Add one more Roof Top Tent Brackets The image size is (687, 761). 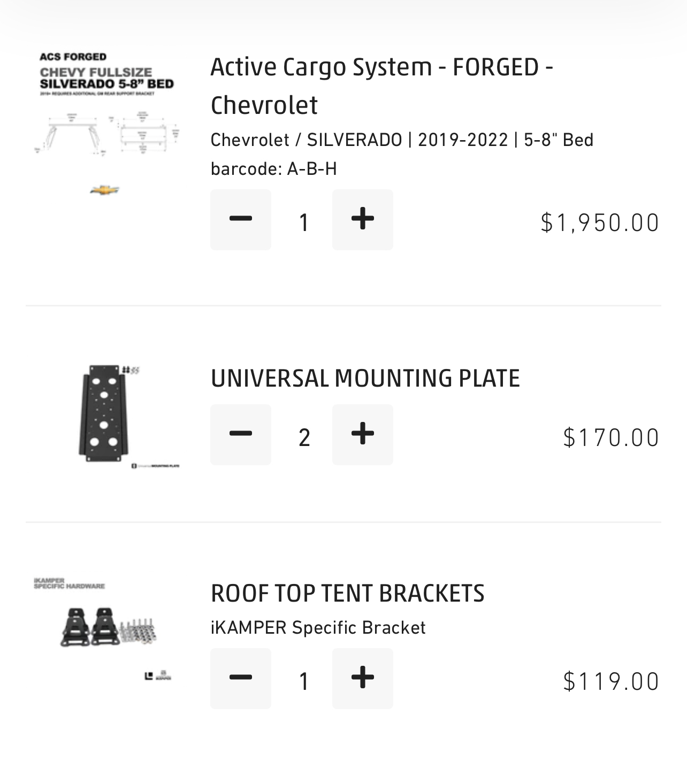pyautogui.click(x=363, y=678)
